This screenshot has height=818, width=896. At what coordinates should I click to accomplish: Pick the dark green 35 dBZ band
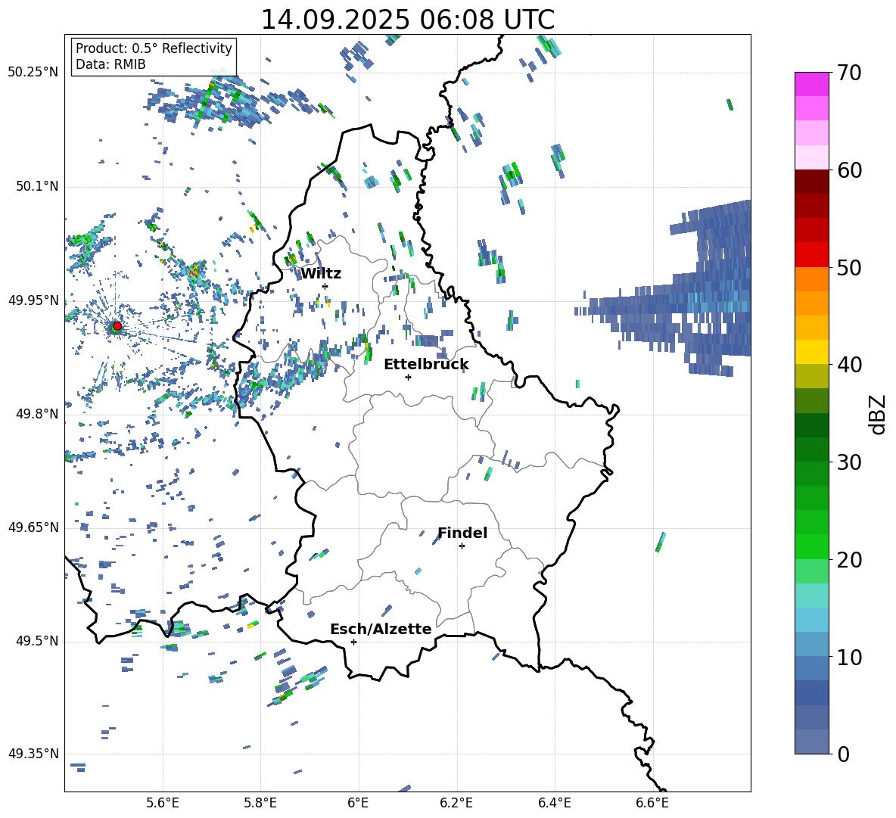tap(812, 425)
